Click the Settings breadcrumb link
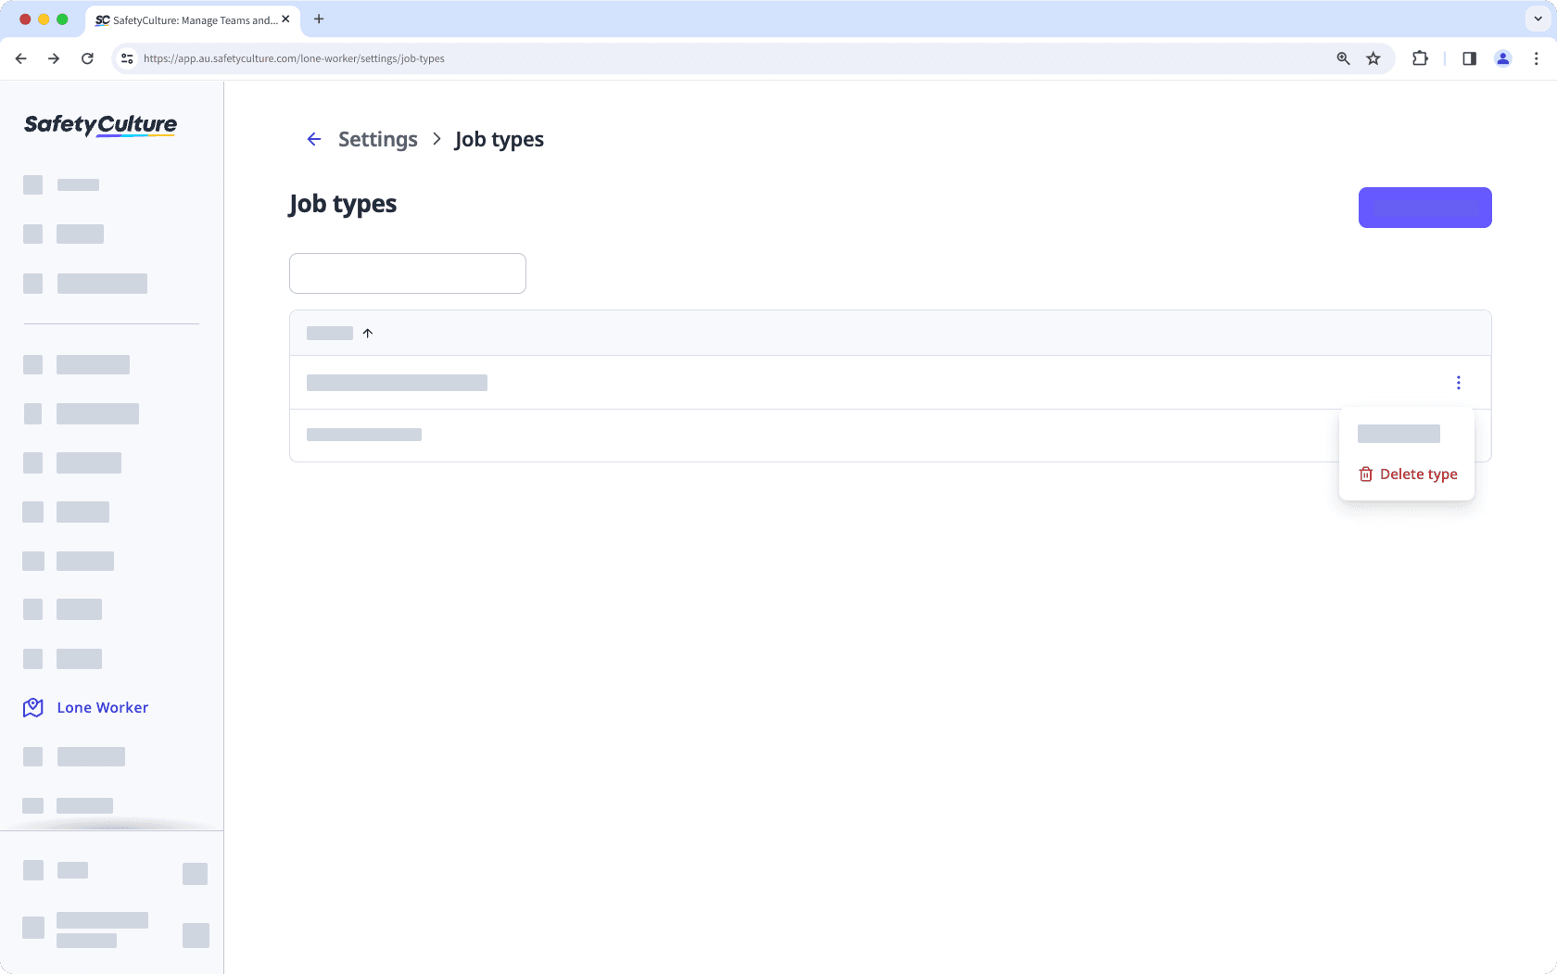 tap(377, 139)
